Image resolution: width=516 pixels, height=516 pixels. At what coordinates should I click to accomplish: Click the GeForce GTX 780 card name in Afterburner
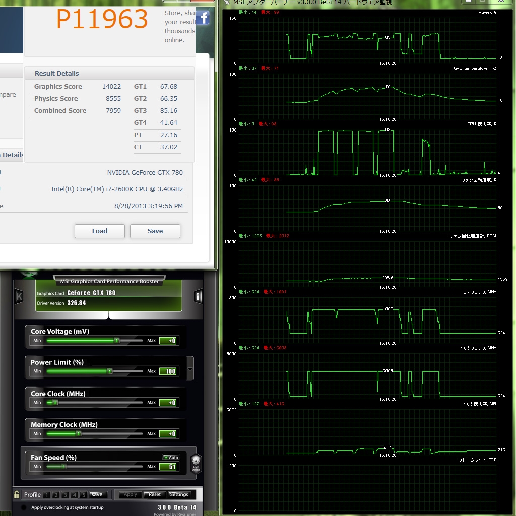point(91,293)
